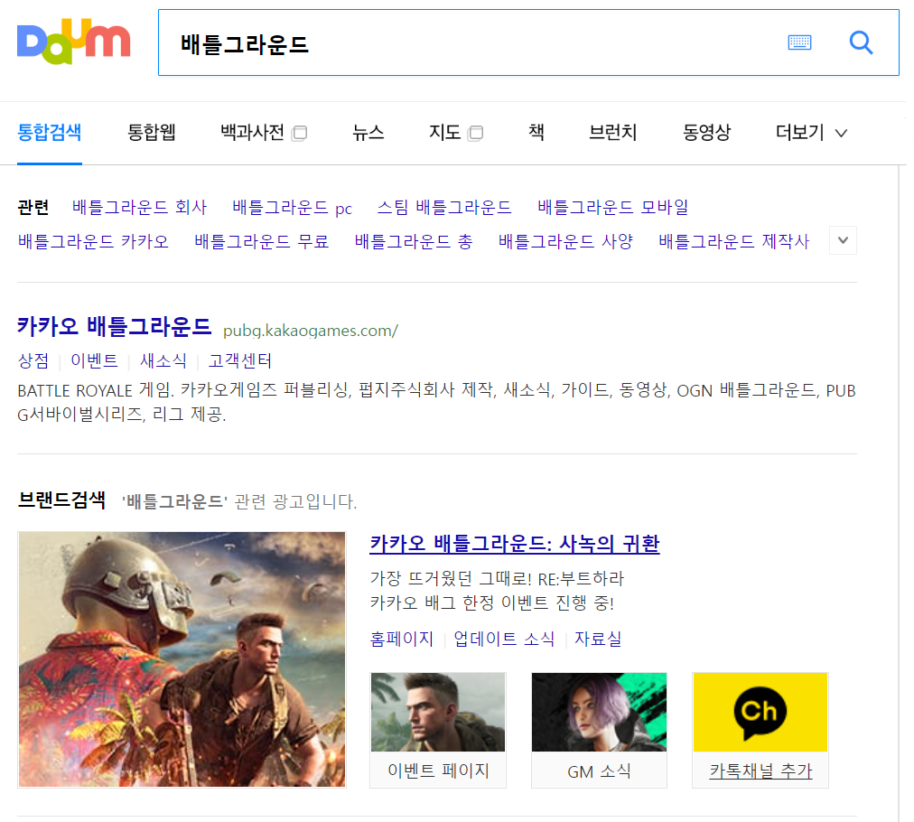Click the GM 소식 thumbnail with purple-haired character
Image resolution: width=914 pixels, height=822 pixels.
click(x=599, y=712)
